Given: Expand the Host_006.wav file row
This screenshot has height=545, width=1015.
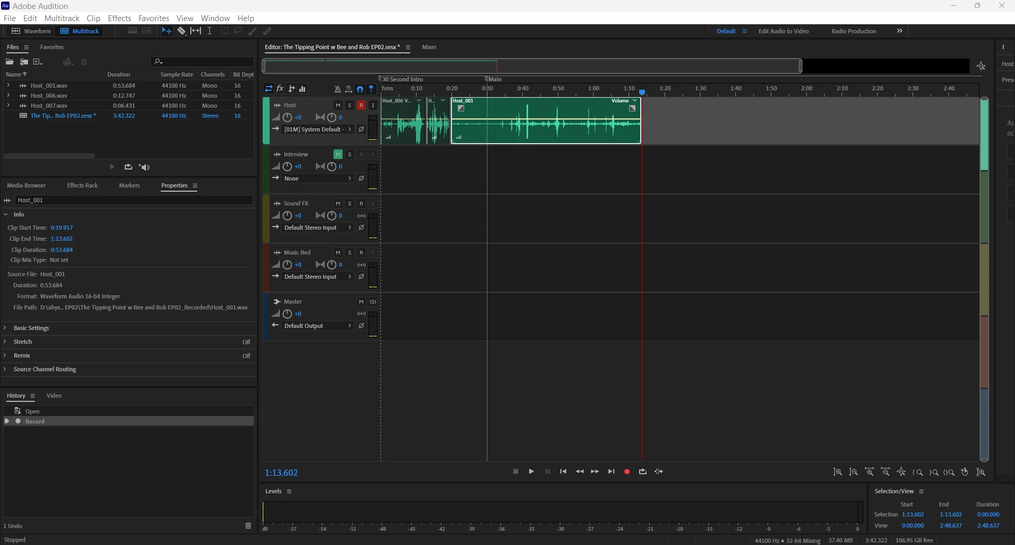Looking at the screenshot, I should 8,95.
